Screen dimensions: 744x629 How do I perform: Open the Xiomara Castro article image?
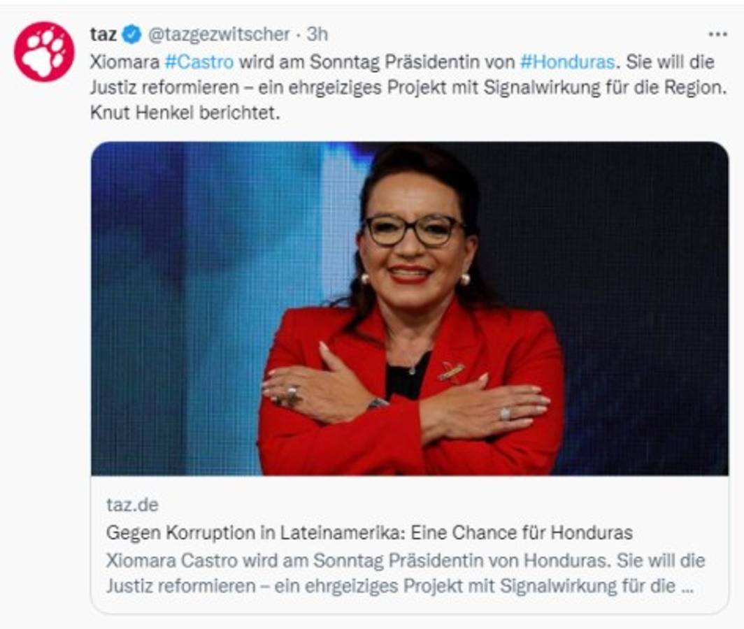[410, 308]
